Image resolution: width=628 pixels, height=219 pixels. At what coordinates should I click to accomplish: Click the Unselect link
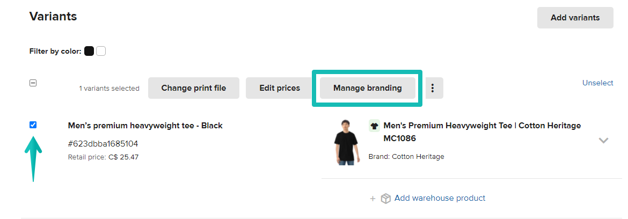597,83
